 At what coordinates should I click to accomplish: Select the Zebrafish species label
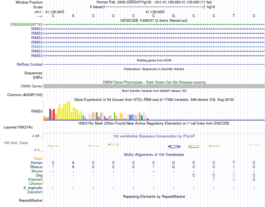coord(35,192)
